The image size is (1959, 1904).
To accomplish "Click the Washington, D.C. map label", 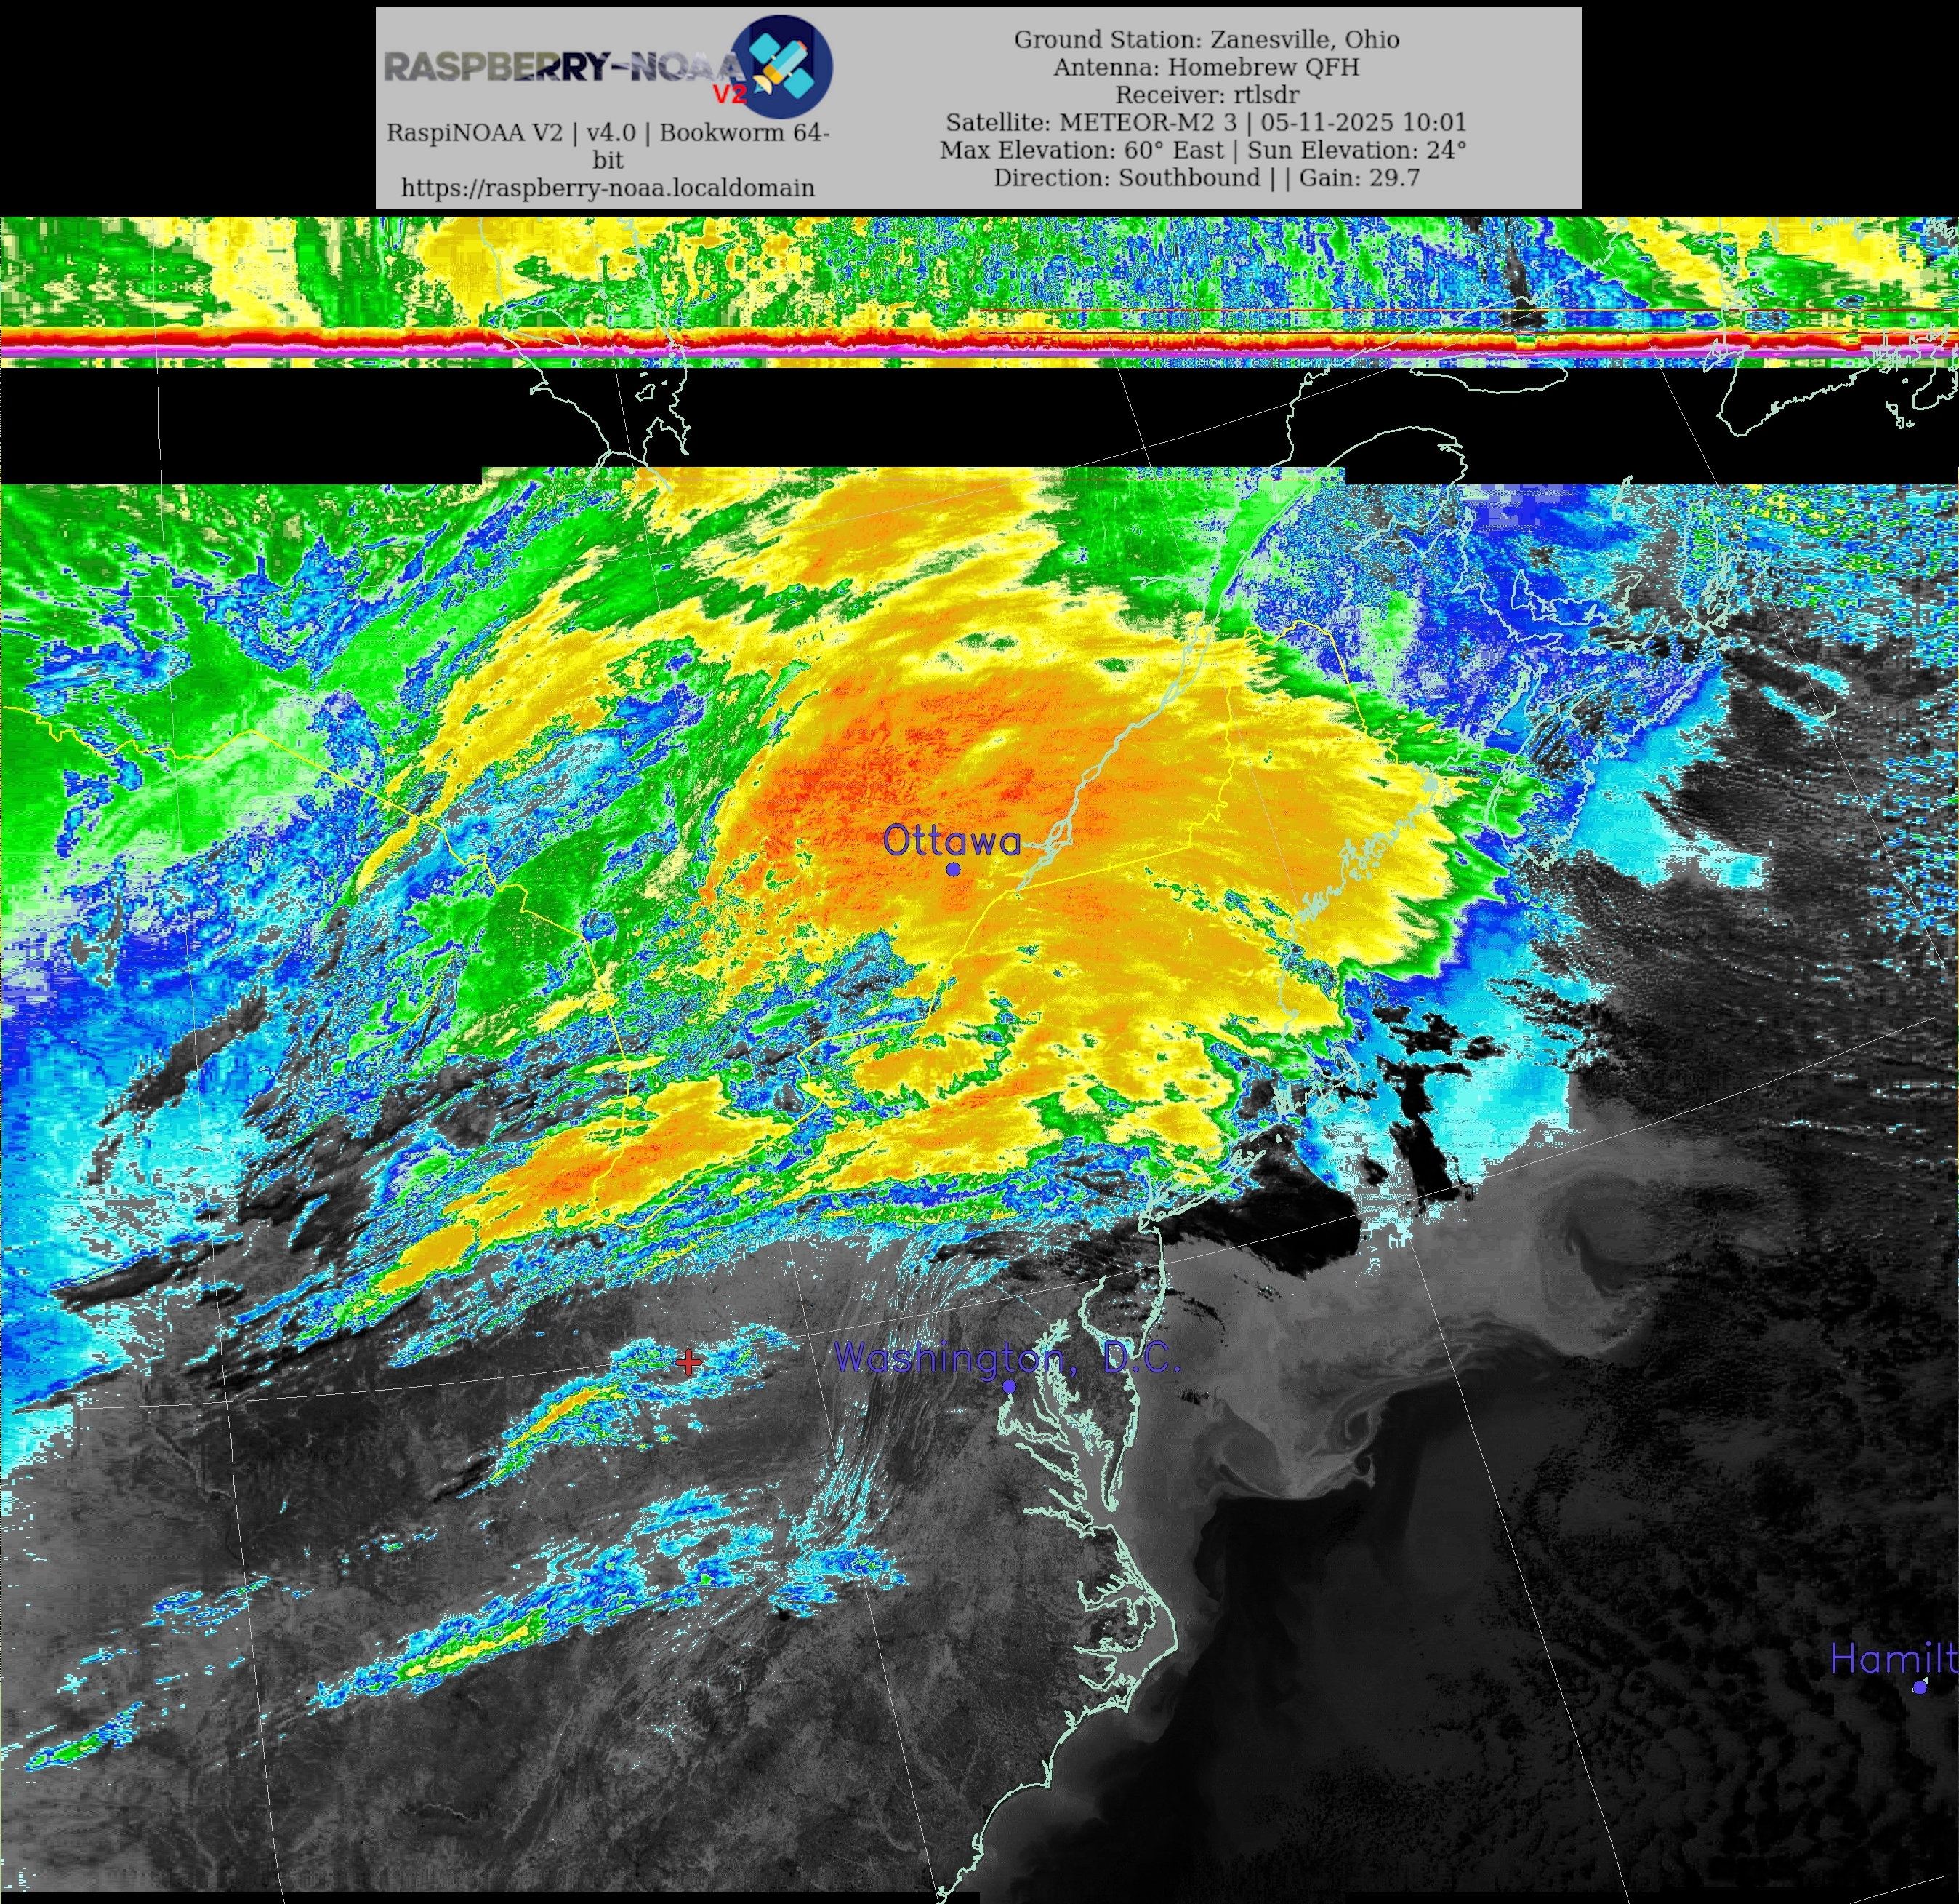I will point(1007,1357).
